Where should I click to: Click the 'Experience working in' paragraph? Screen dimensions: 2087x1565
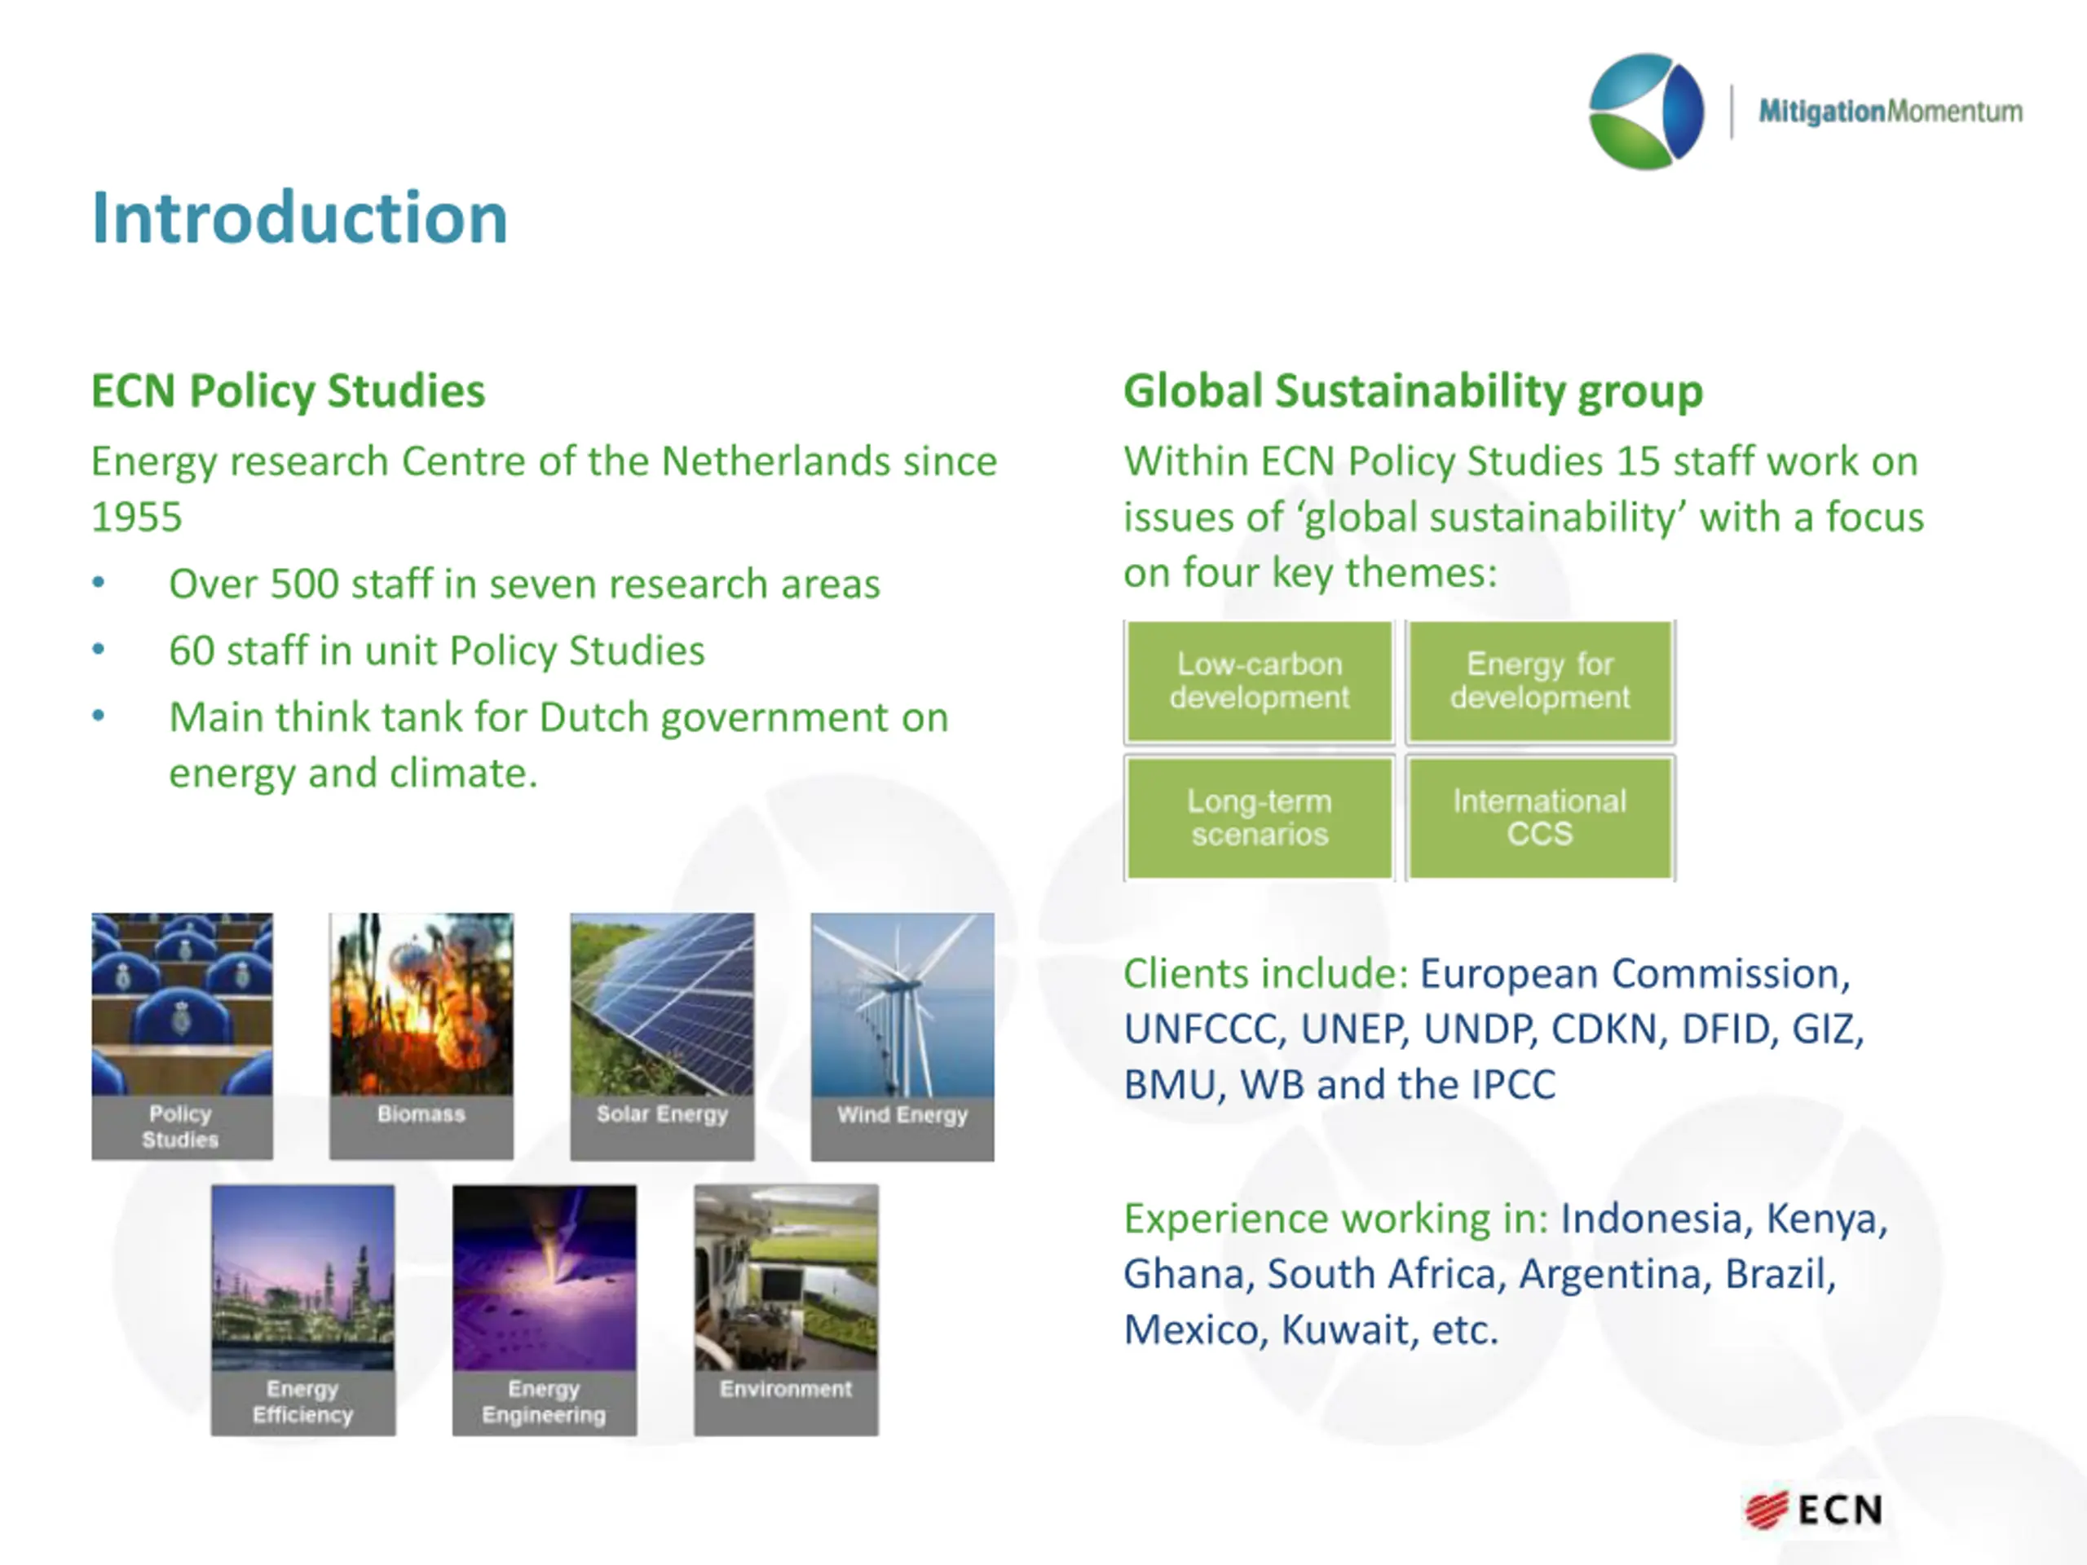[1506, 1273]
